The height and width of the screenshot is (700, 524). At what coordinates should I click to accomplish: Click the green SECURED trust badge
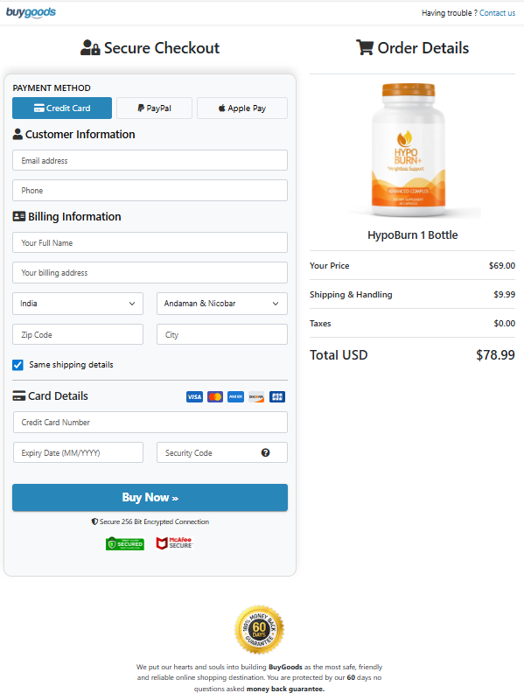[x=125, y=542]
